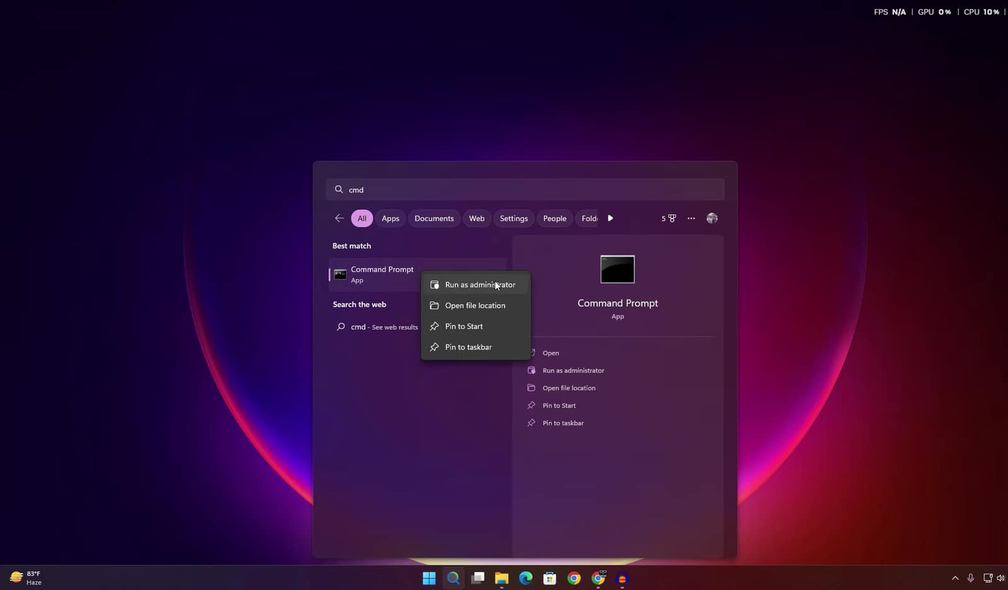Click Pin to Start in details pane
This screenshot has height=590, width=1008.
pos(559,406)
